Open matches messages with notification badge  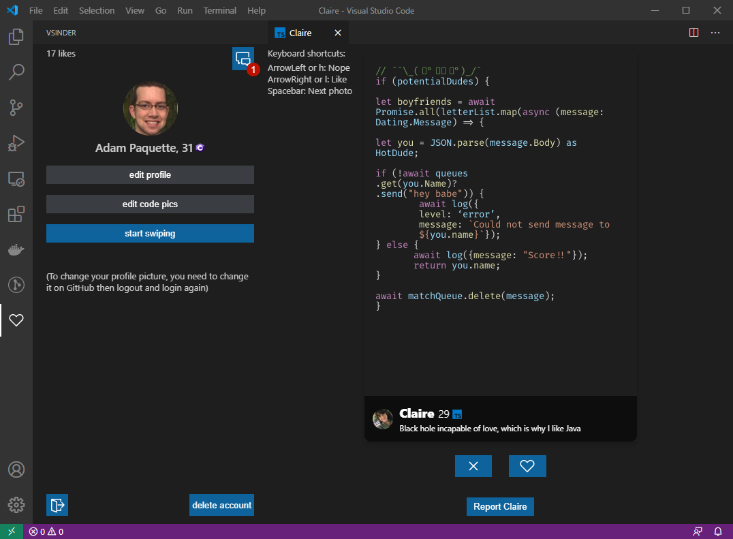[243, 59]
